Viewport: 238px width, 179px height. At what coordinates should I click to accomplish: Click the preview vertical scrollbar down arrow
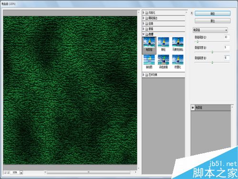click(x=139, y=168)
